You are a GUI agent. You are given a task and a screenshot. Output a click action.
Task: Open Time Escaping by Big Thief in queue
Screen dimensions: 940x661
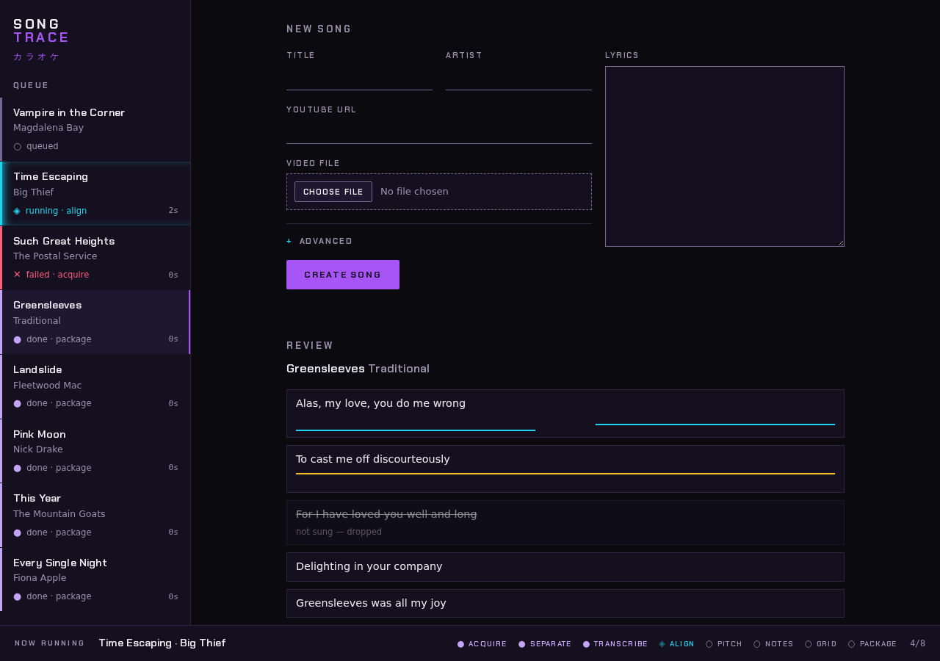point(95,194)
